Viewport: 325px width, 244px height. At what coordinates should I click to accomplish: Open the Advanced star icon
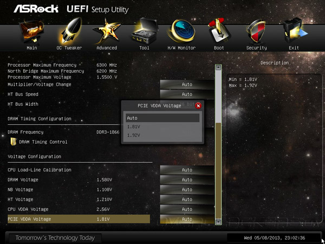tap(107, 30)
